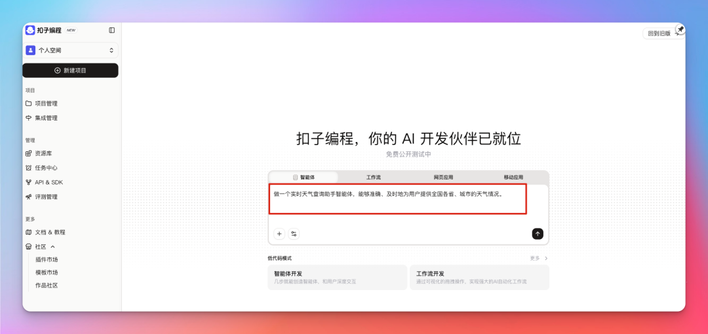Open the 智能体开发 card
708x334 pixels.
pyautogui.click(x=338, y=277)
